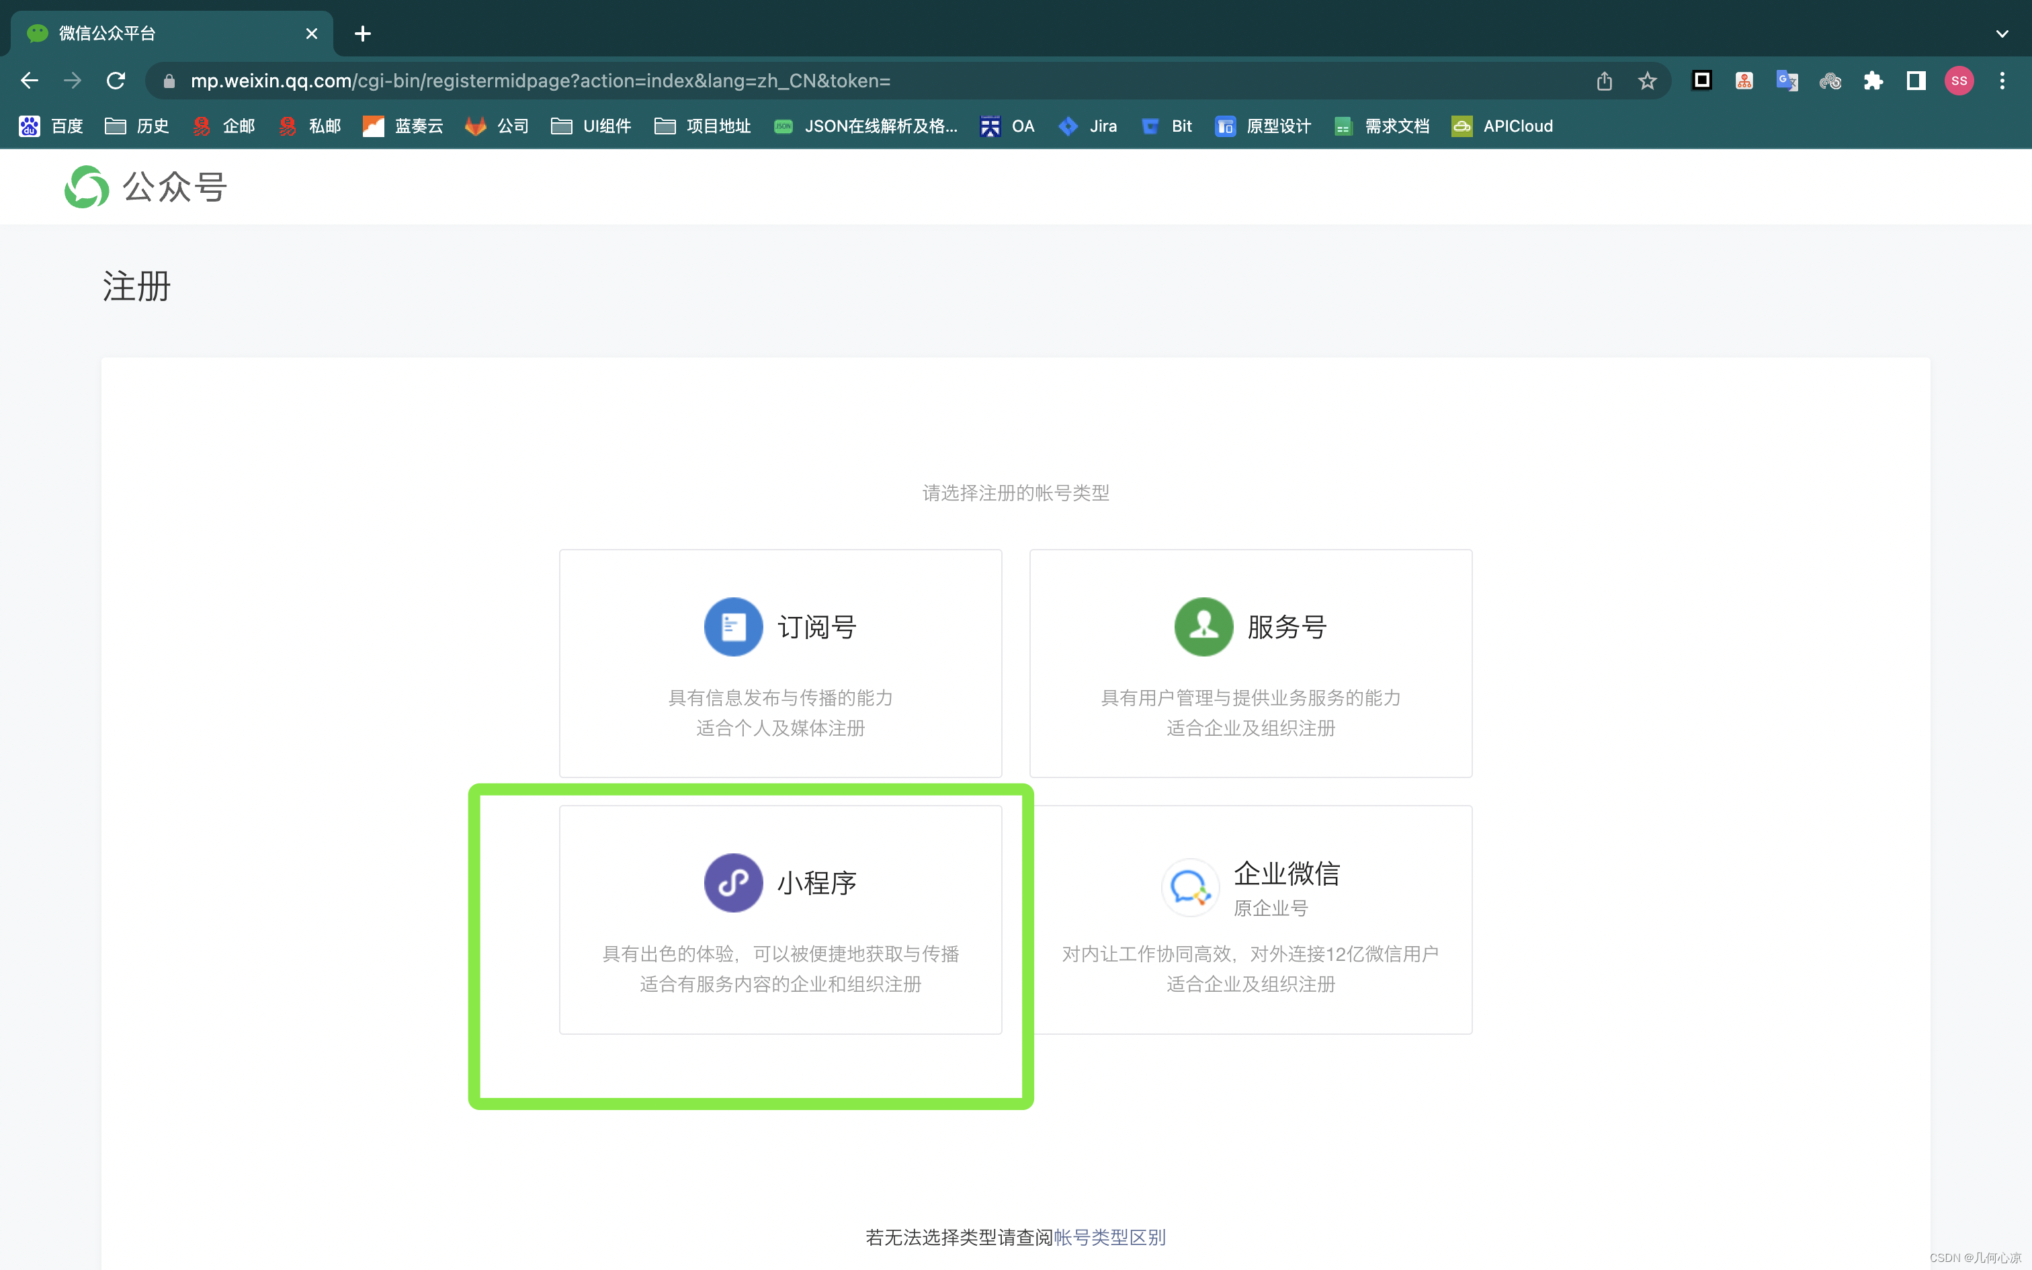Open the 公司 GitLab bookmark
Viewport: 2032px width, 1270px height.
click(497, 126)
